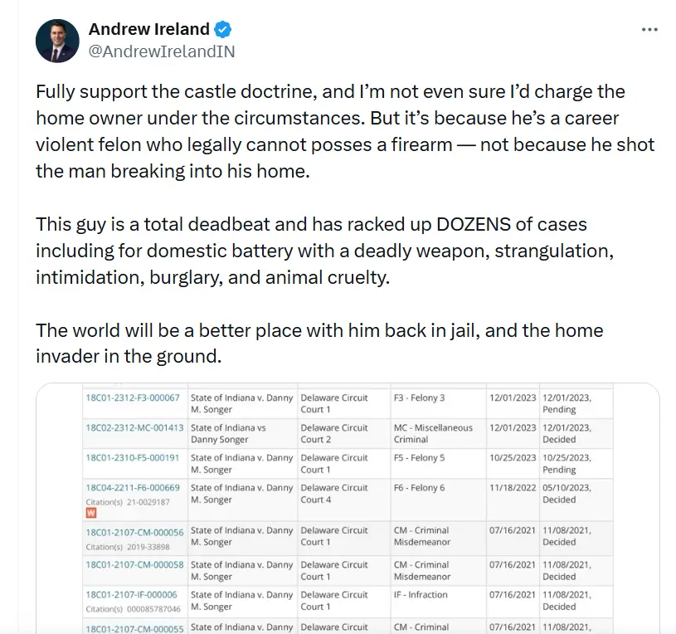Open case 18C02-2312-MC-001413
676x634 pixels.
[133, 428]
